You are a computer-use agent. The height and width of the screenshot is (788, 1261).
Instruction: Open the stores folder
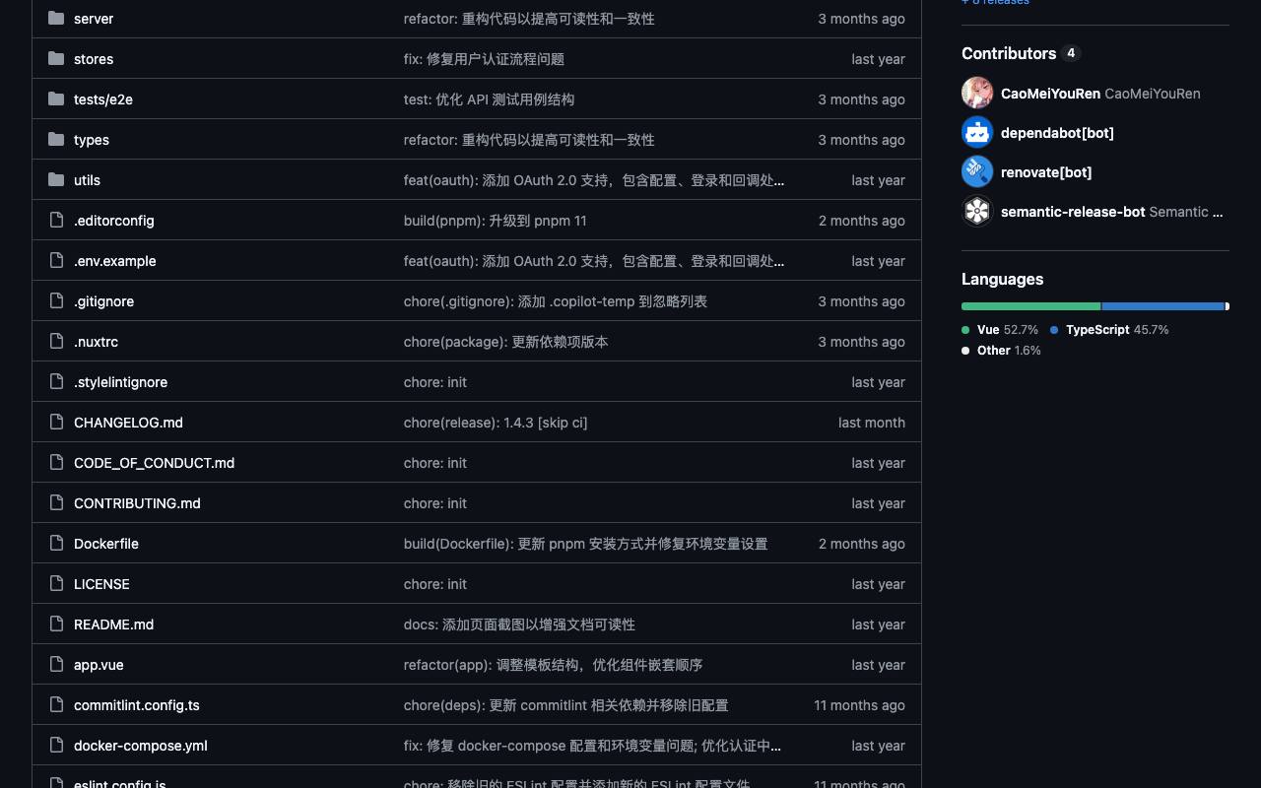94,59
